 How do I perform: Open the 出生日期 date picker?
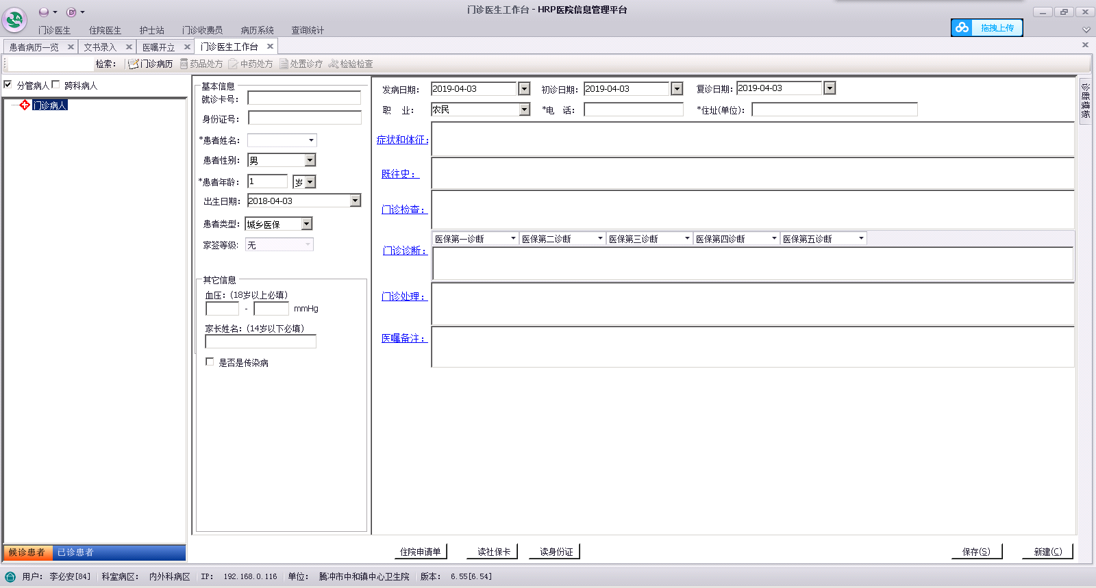(355, 201)
